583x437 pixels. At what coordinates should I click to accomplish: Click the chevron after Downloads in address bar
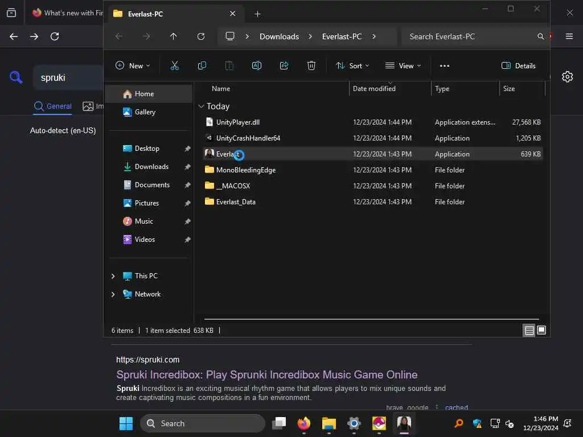click(310, 36)
